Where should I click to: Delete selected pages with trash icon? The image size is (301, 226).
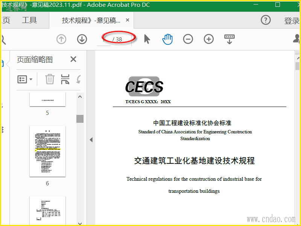pos(50,79)
